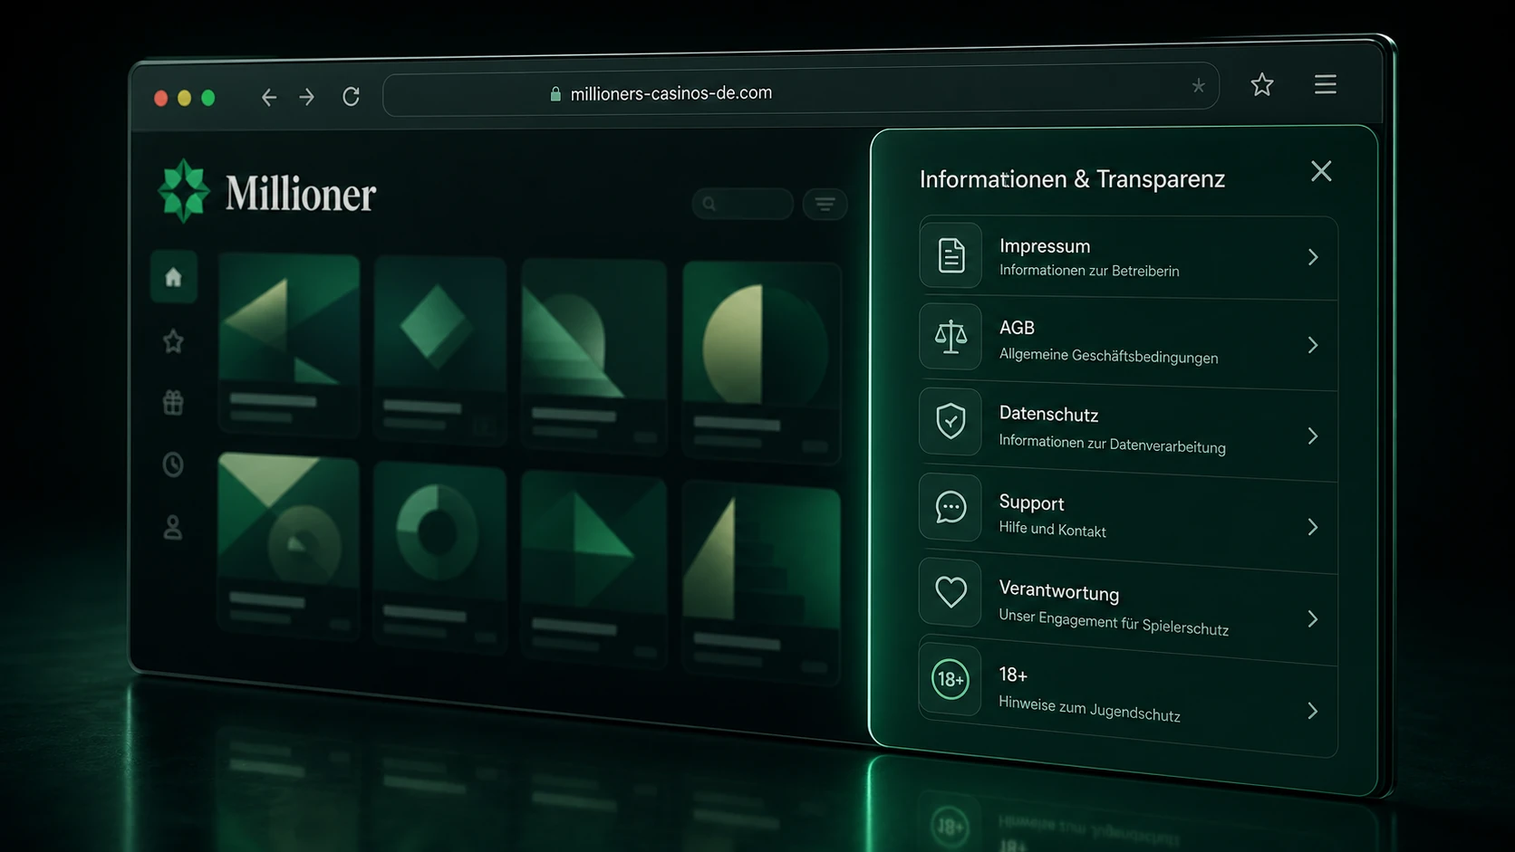This screenshot has width=1515, height=852.
Task: Open the game tile with a ring shape
Action: point(439,556)
